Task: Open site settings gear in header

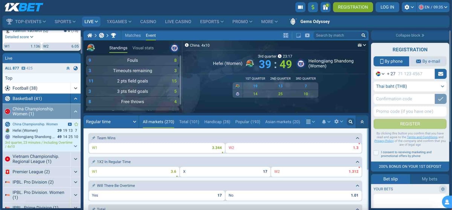Action: click(x=409, y=7)
